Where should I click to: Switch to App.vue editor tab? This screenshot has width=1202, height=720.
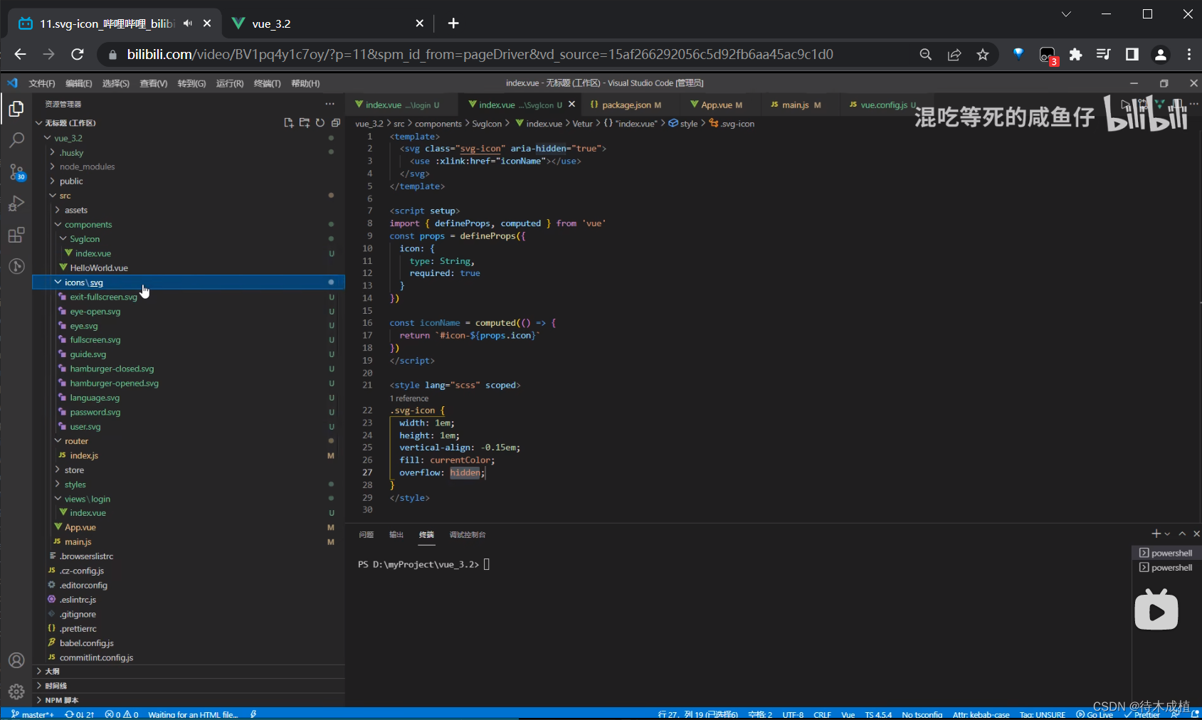click(x=717, y=105)
